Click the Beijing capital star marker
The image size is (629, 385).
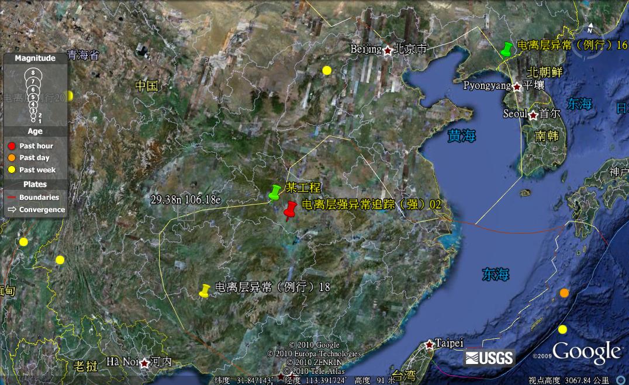tap(388, 50)
